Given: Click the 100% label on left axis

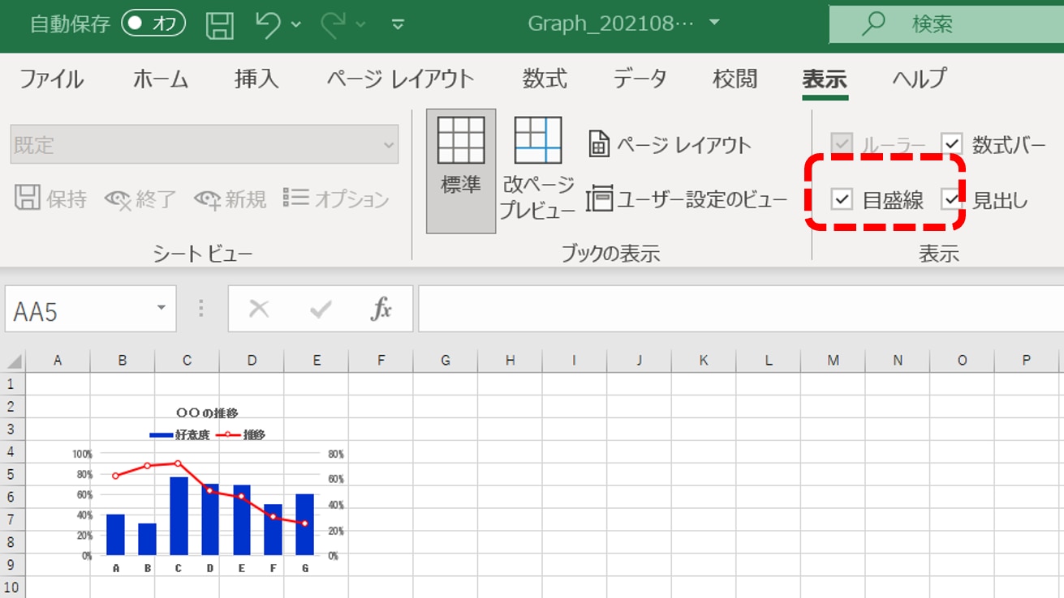Looking at the screenshot, I should click(82, 454).
